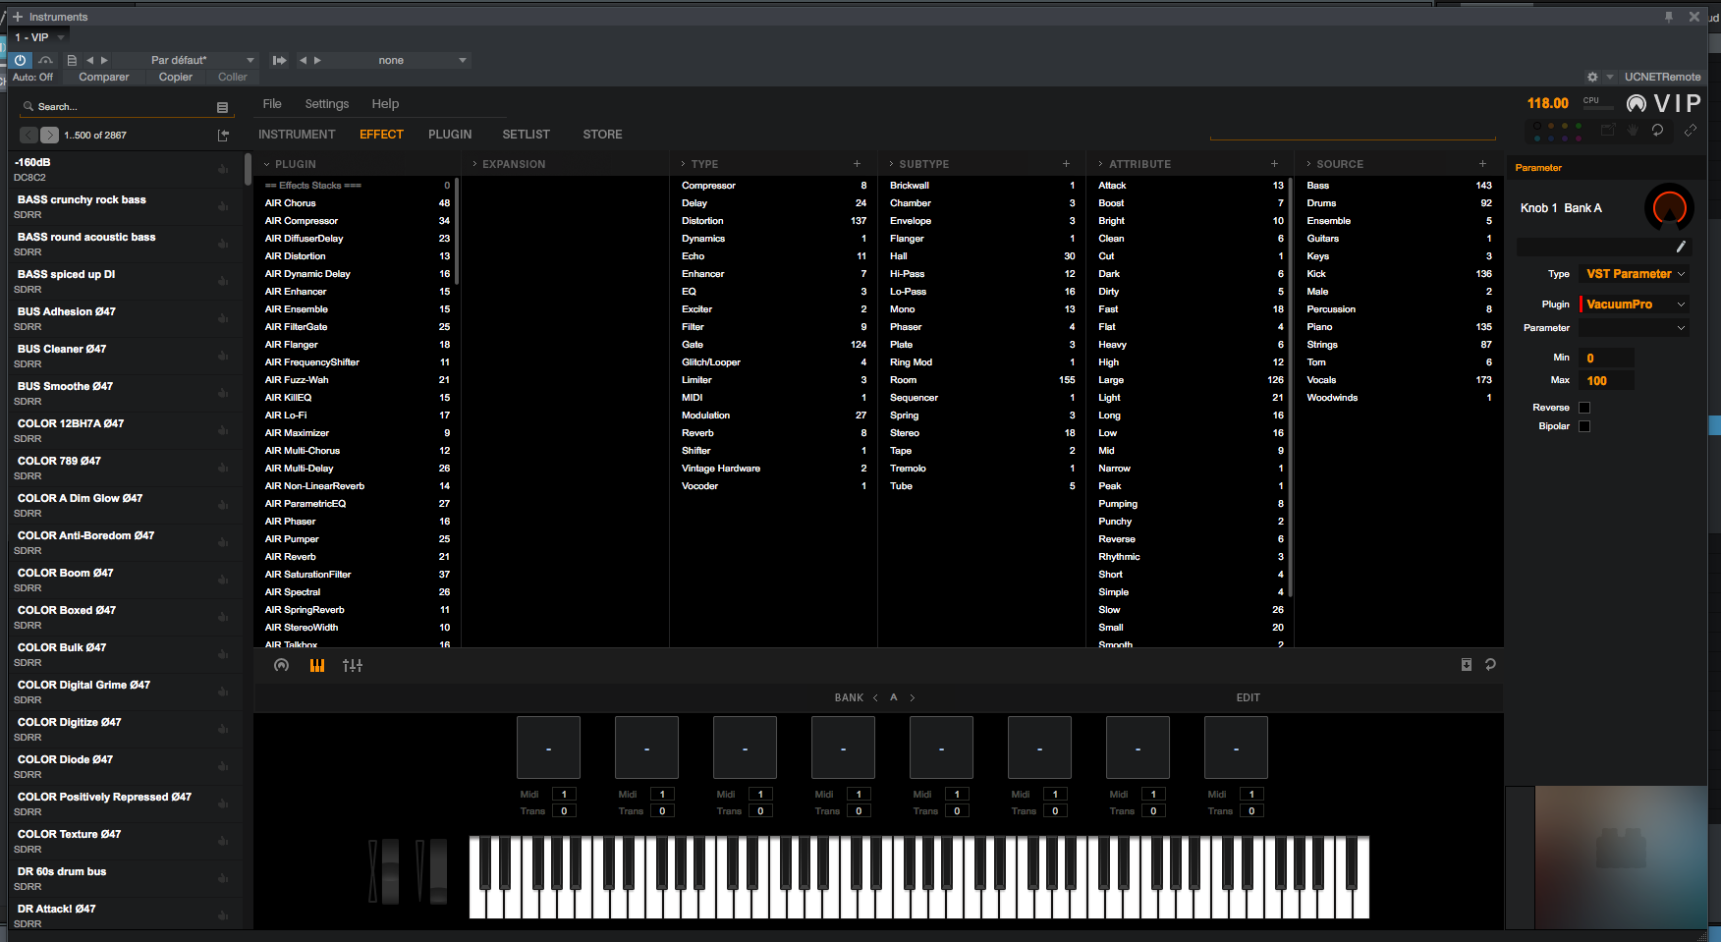Click the save-mapping icon above EDIT

1467,665
